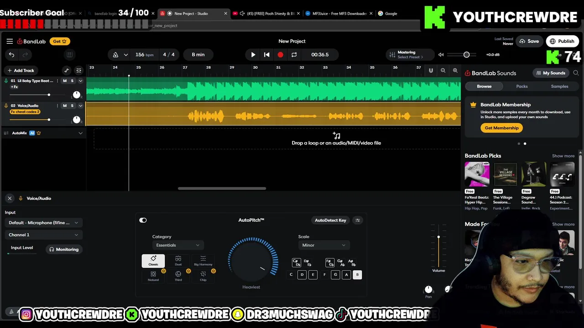Open the mix editor icon beside Add Track
The height and width of the screenshot is (328, 584).
[78, 70]
